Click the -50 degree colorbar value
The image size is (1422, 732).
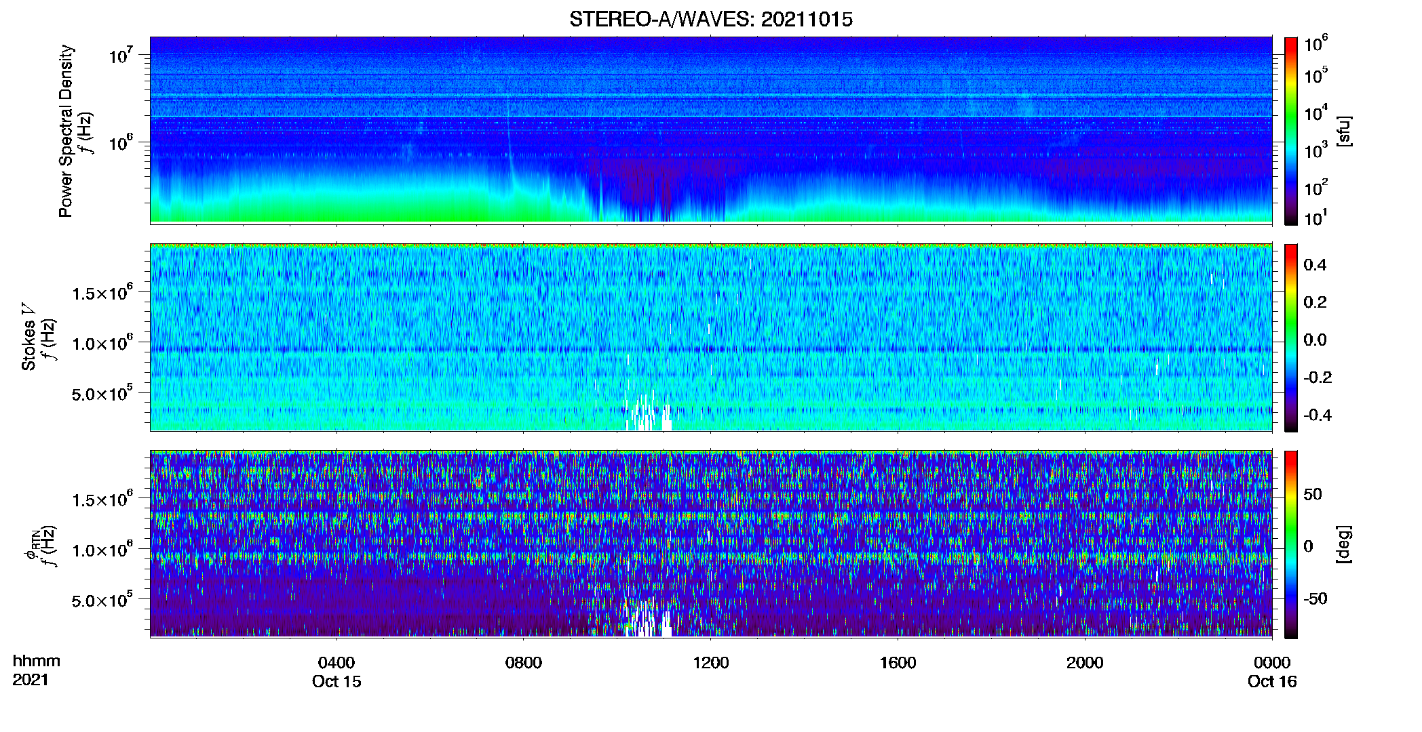(x=1315, y=598)
